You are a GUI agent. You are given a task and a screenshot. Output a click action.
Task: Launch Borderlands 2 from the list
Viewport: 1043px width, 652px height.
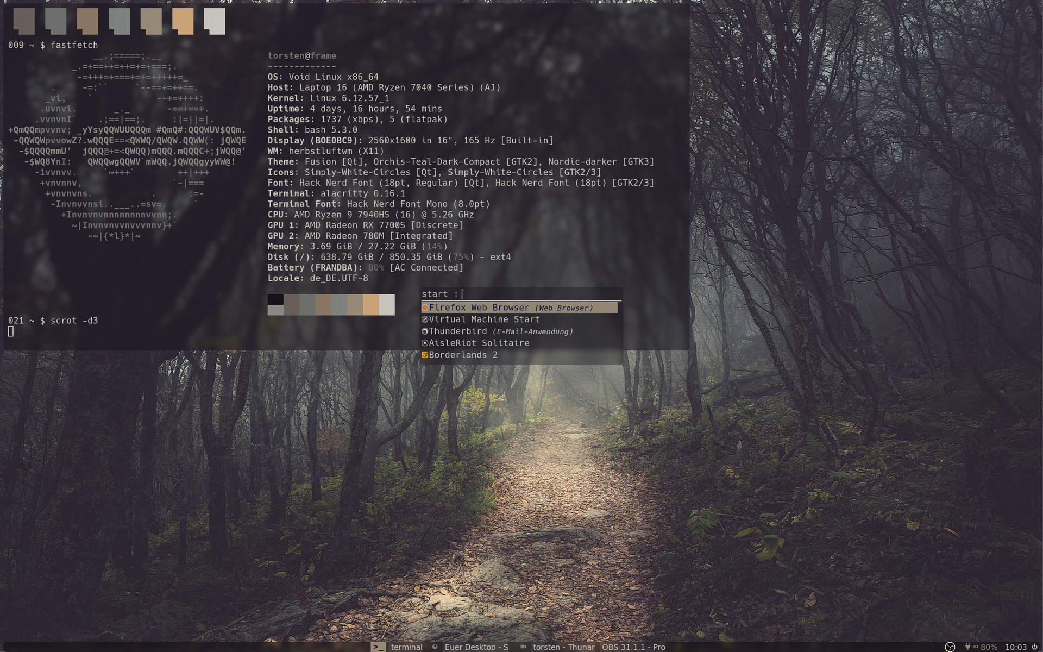463,355
